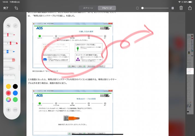
Task: Tap the battery indicator in status bar
Action: pos(190,2)
